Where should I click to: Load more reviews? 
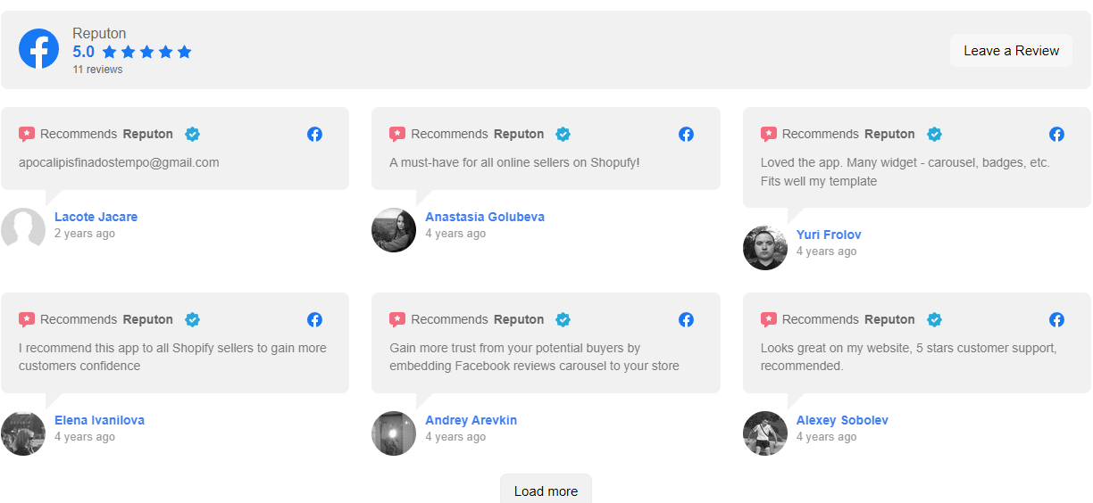[546, 490]
